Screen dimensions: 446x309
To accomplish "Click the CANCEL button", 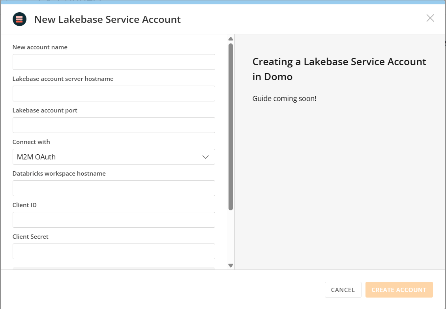I will pyautogui.click(x=343, y=290).
